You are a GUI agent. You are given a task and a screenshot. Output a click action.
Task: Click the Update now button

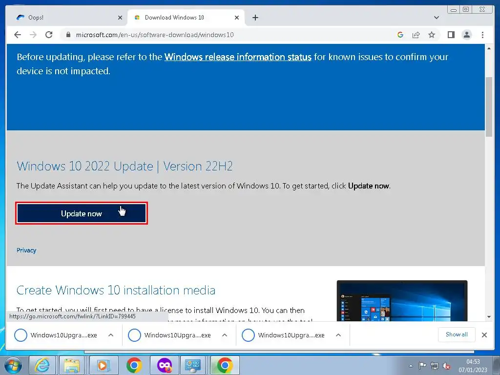pos(82,213)
